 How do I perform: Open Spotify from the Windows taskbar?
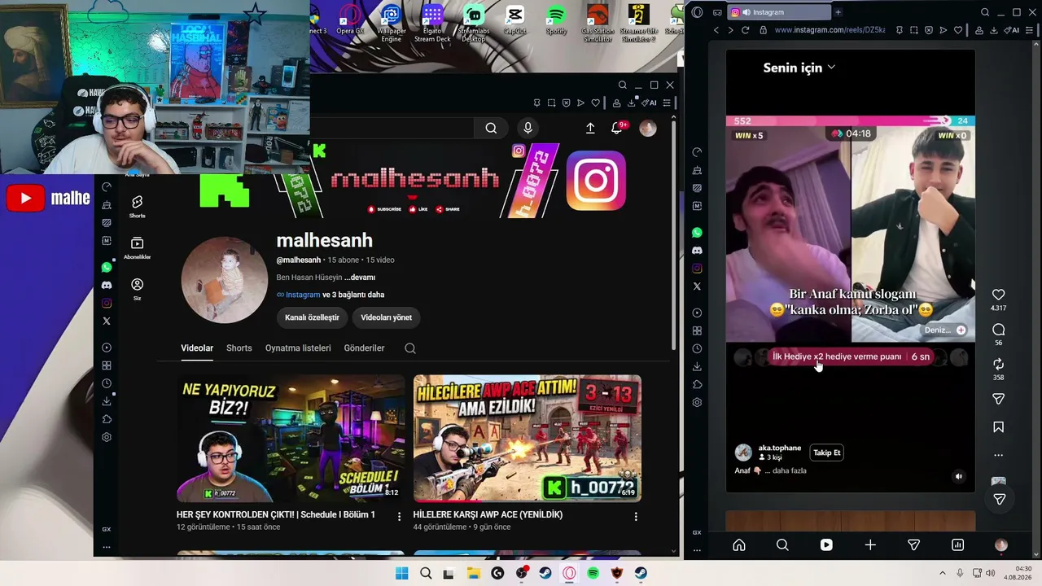[x=593, y=573]
